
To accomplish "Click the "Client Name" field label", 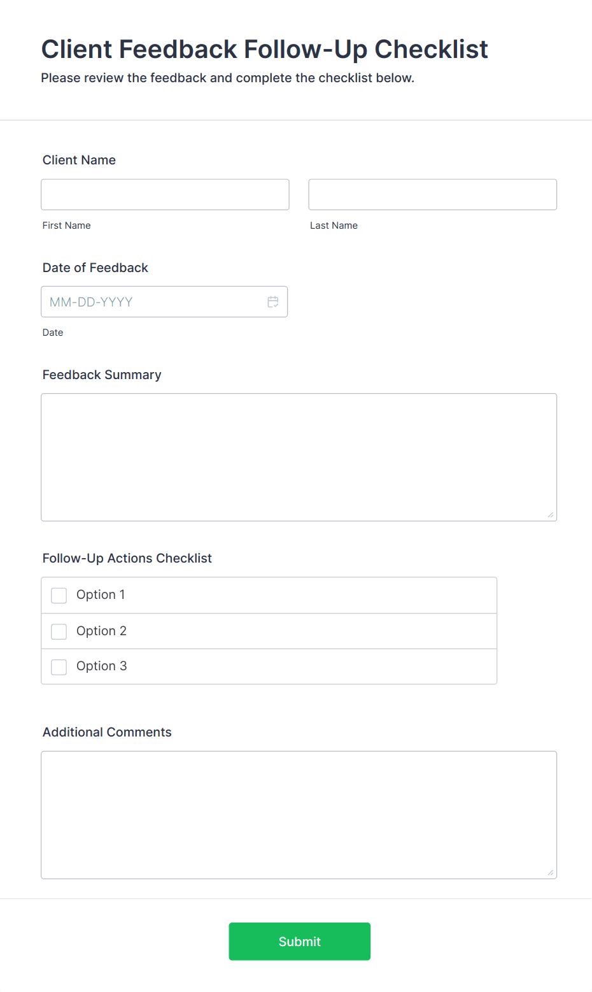I will (x=79, y=160).
